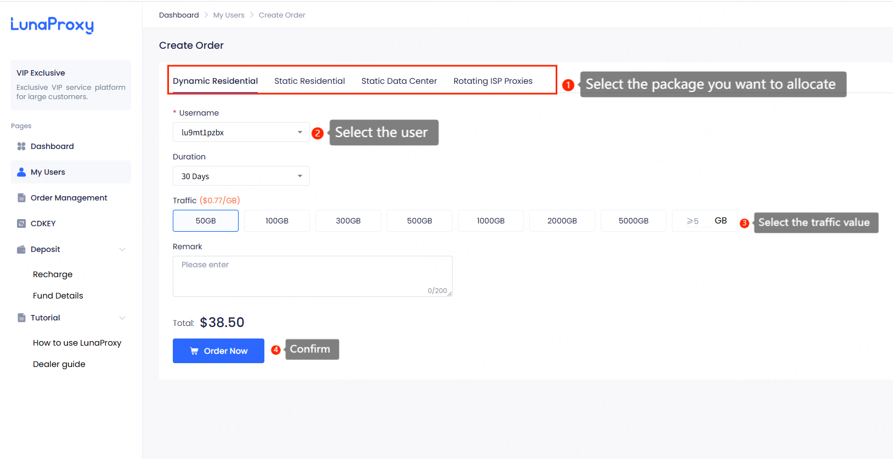Click the Order Management document icon
Image resolution: width=893 pixels, height=459 pixels.
tap(21, 198)
